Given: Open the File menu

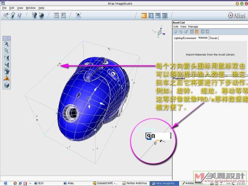Looking at the screenshot, I should point(4,8).
